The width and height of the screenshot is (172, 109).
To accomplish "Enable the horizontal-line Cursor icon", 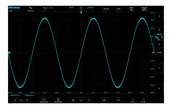I will pyautogui.click(x=132, y=100).
